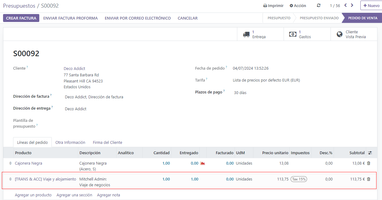This screenshot has height=200, width=382.
Task: Click forecast chart icon on Cajonera row
Action: pos(203,163)
